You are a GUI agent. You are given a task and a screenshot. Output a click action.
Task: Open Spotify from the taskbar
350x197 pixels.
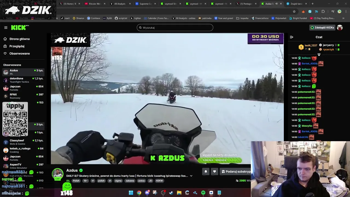pyautogui.click(x=203, y=193)
